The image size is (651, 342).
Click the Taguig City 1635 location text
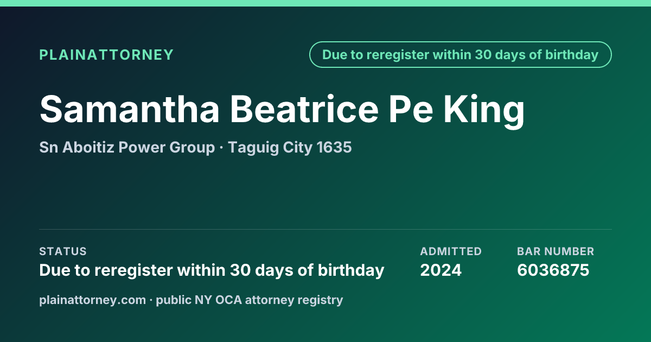[x=290, y=147]
